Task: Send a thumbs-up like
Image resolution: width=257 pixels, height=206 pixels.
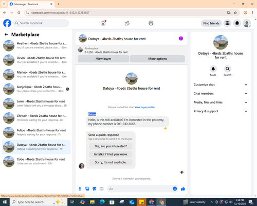Action: pyautogui.click(x=183, y=189)
